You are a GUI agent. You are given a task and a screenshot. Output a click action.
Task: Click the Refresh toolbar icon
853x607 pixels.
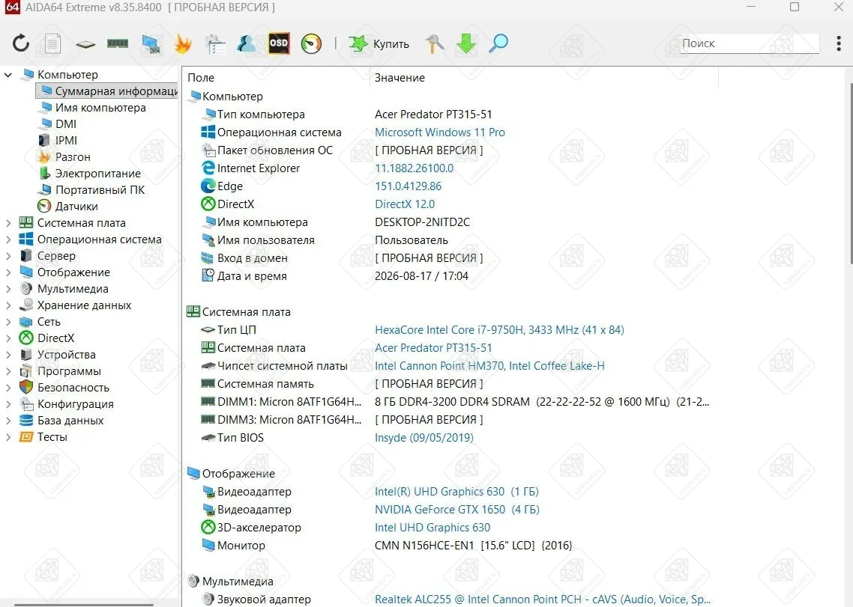21,43
